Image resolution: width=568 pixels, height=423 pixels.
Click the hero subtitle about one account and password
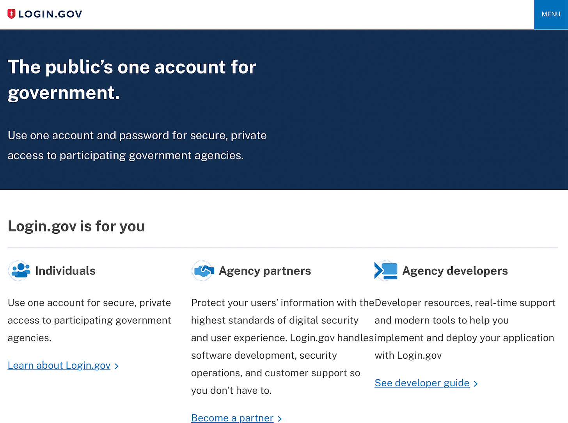tap(137, 145)
